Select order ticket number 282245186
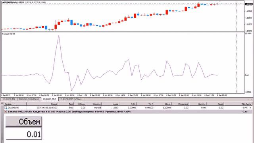Screen dimensions: 254x143 point(13,108)
